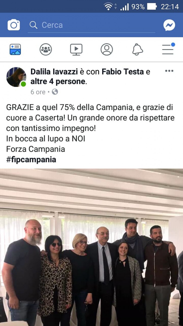This screenshot has height=326, width=183.
Task: Switch to the News Feed tab
Action: tap(15, 49)
